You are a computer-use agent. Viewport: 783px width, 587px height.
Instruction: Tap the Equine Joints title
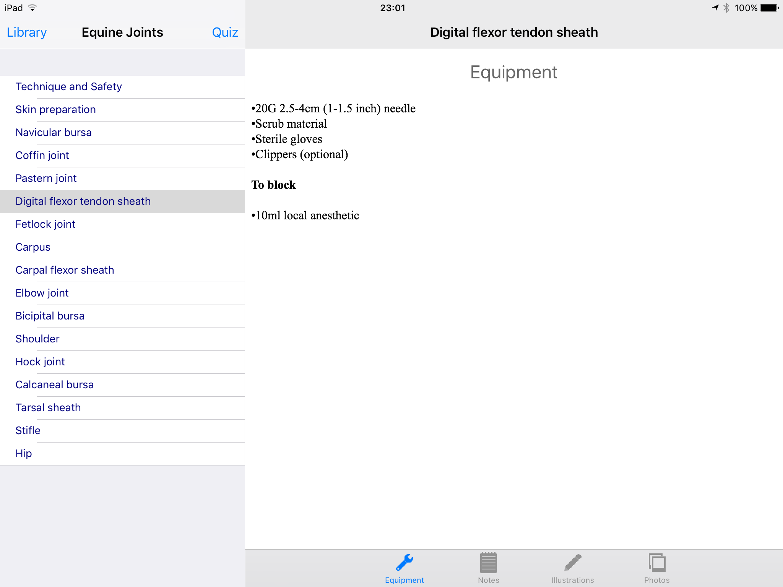[122, 32]
